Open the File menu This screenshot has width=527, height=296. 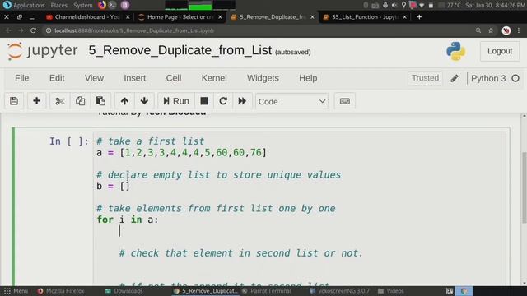22,78
